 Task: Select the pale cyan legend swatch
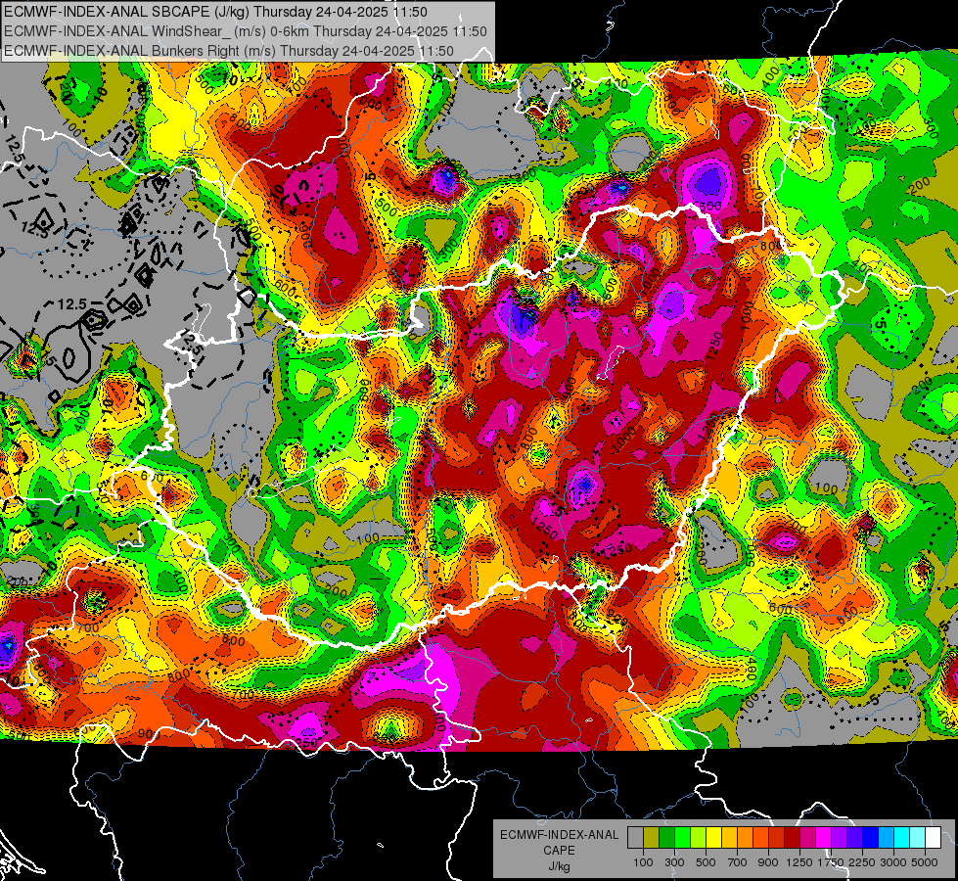pos(917,838)
